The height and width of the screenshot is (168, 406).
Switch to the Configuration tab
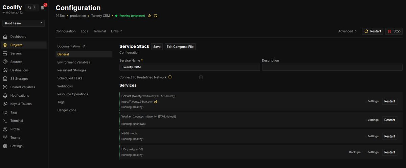(x=66, y=31)
